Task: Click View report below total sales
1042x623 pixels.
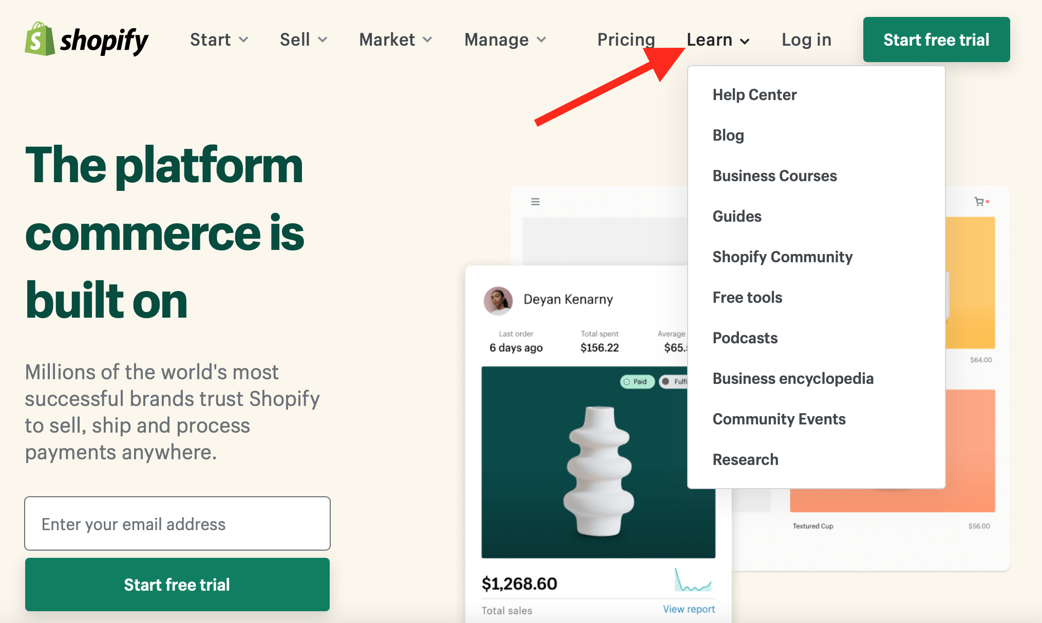Action: (688, 609)
